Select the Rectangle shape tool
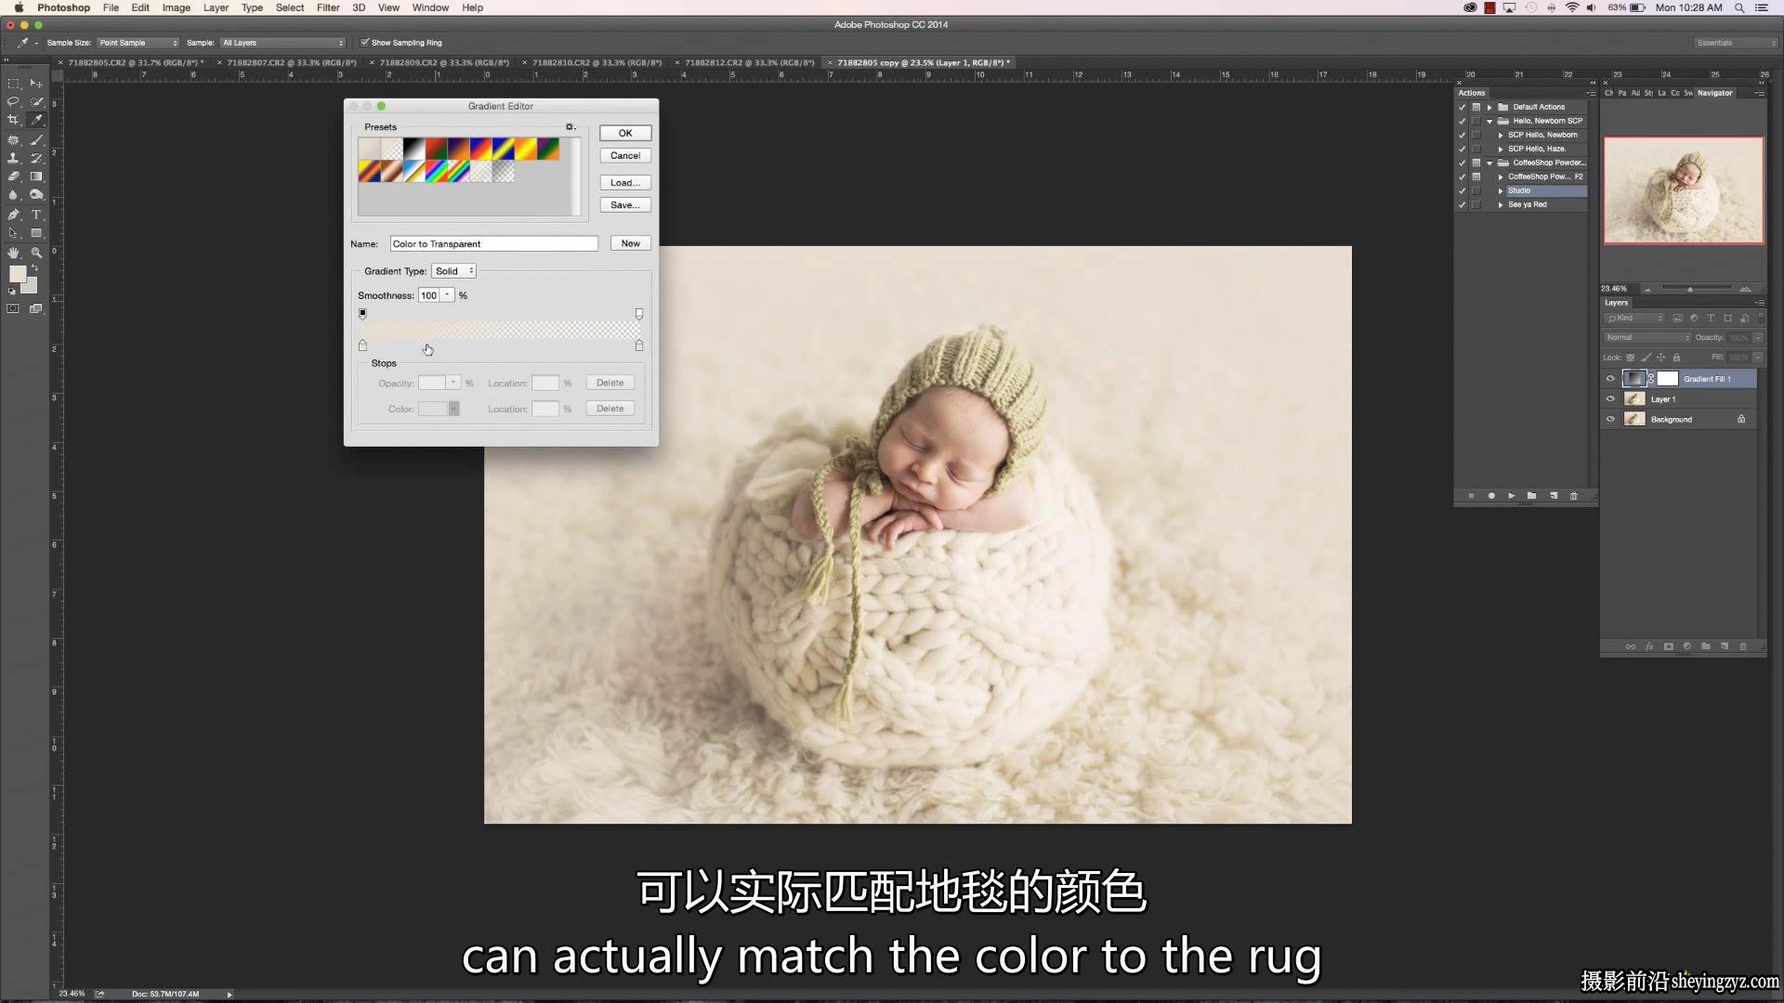This screenshot has width=1784, height=1003. tap(36, 233)
